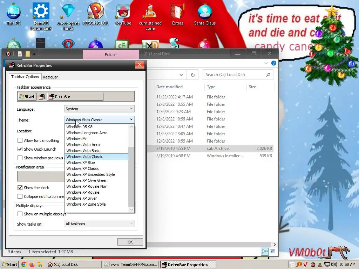This screenshot has width=359, height=269.
Task: Open File Explorer from Quick Launch
Action: tap(40, 264)
